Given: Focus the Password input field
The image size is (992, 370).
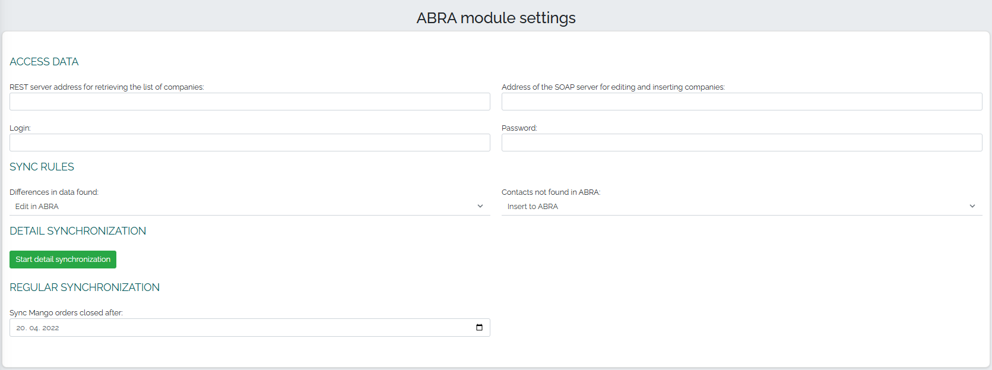Looking at the screenshot, I should [742, 143].
